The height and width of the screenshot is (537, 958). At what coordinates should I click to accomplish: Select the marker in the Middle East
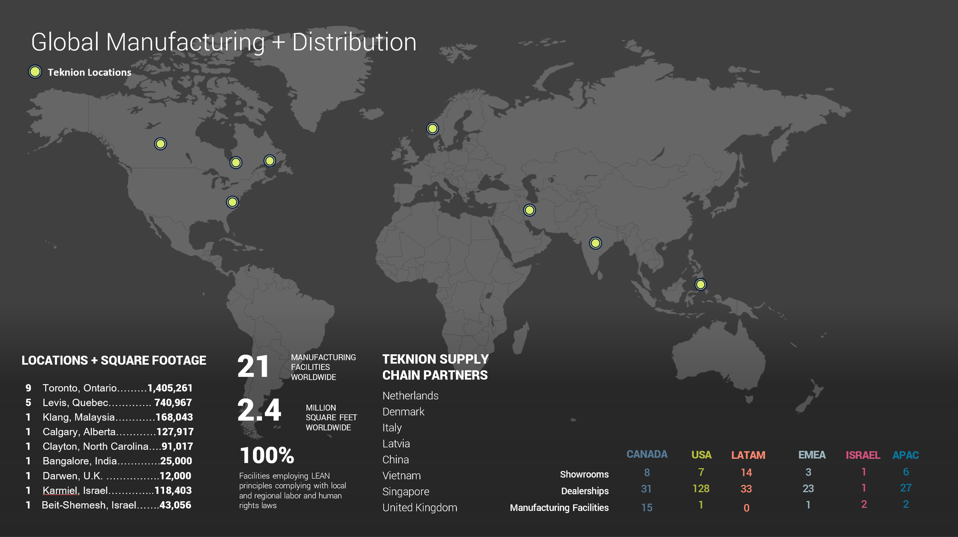coord(529,210)
